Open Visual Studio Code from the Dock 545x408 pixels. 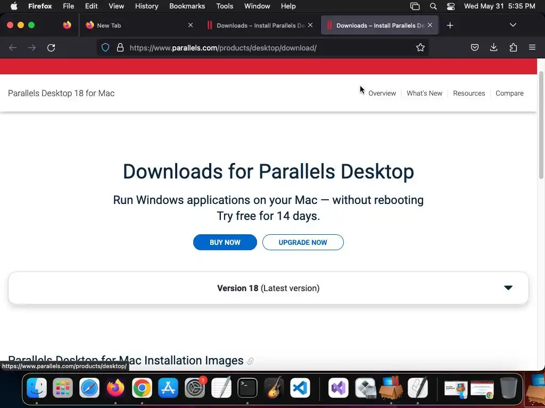tap(300, 387)
